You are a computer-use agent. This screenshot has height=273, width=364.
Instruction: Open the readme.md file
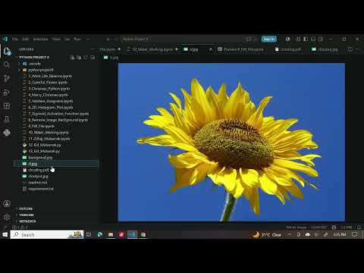[x=38, y=183]
